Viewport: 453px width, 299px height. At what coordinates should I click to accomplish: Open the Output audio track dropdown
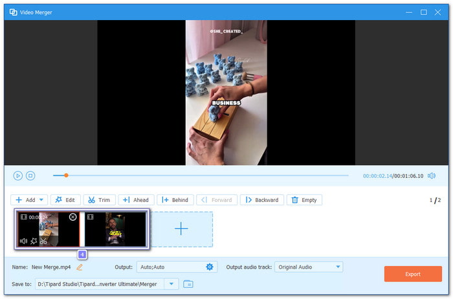pos(309,267)
